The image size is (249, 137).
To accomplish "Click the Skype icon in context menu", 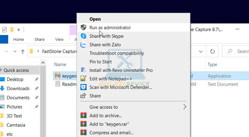I will point(83,36).
